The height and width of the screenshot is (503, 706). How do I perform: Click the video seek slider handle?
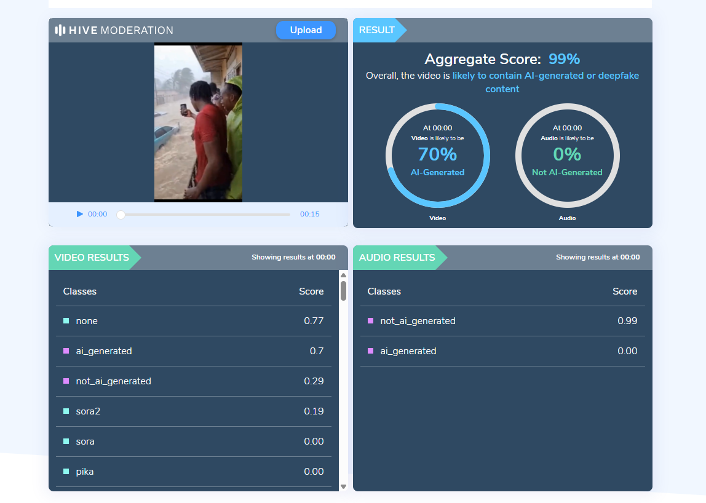(121, 215)
